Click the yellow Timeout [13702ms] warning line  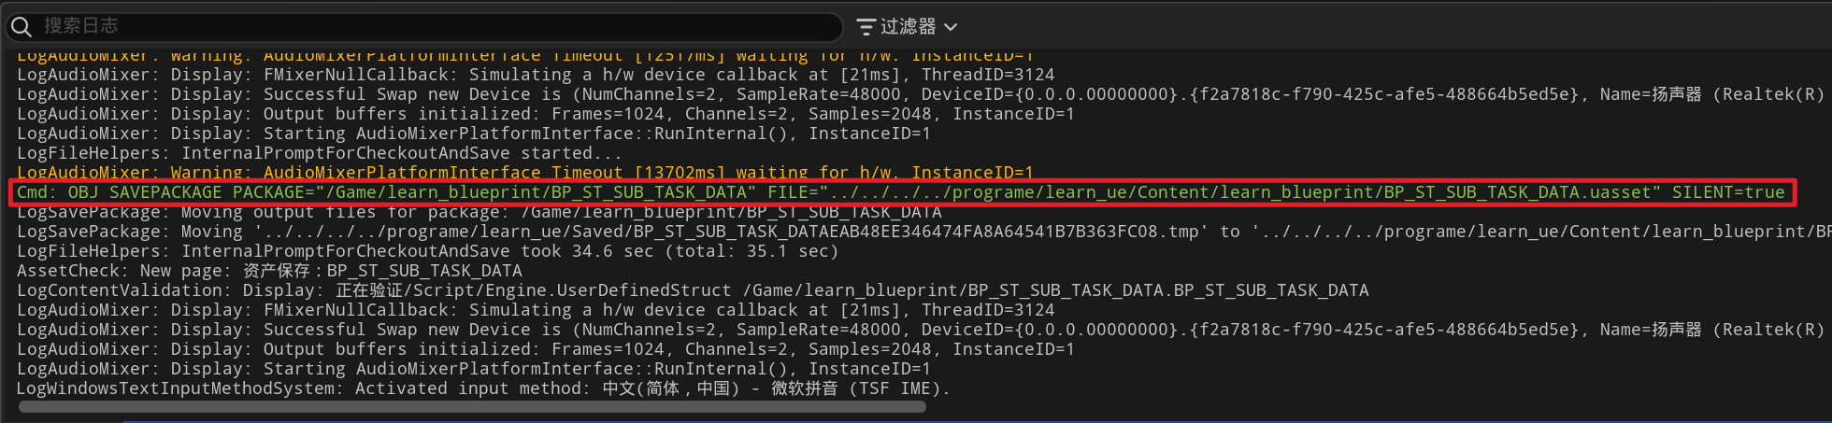tap(524, 173)
